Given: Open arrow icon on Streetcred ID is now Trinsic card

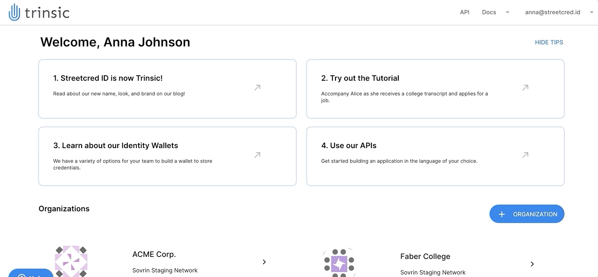Looking at the screenshot, I should [257, 87].
